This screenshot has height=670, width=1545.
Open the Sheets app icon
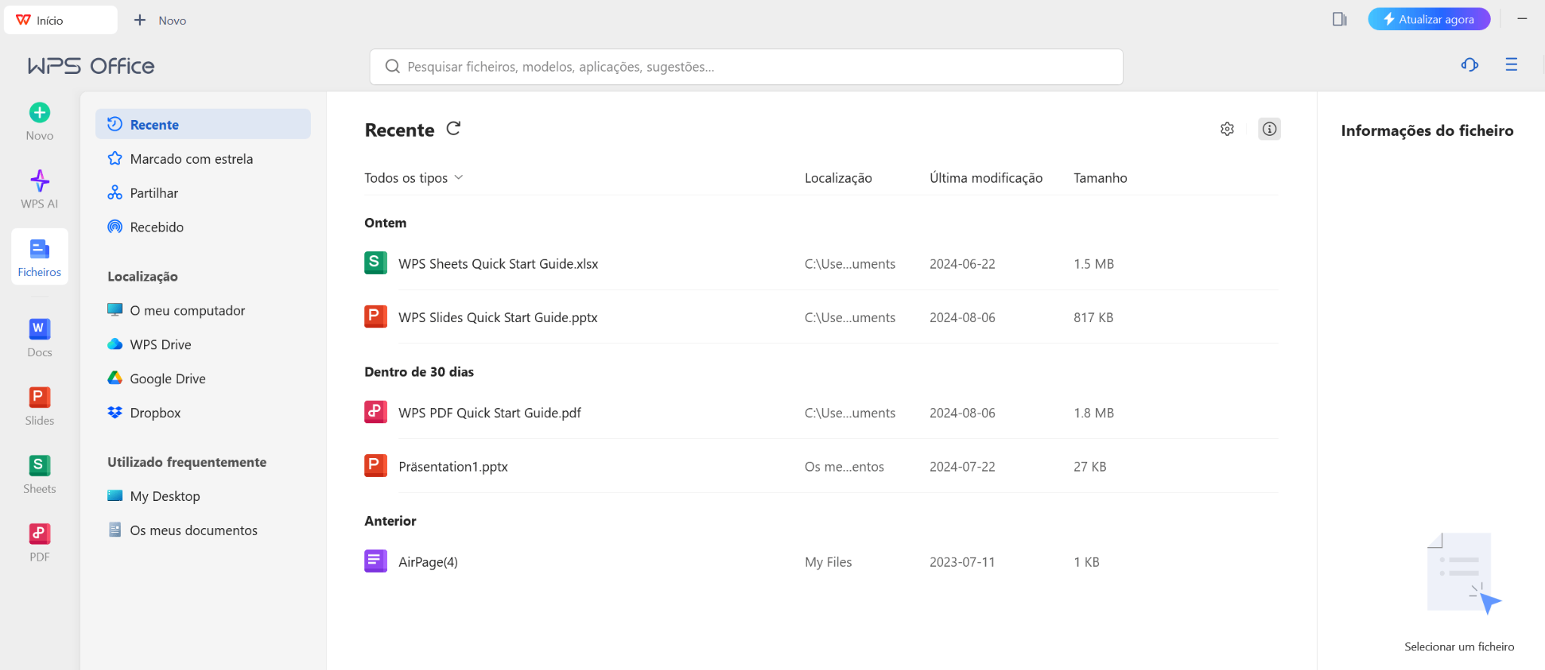pos(39,466)
